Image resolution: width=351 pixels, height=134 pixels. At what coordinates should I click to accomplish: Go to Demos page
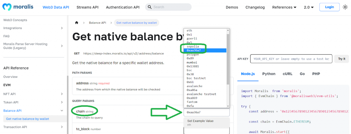click(232, 7)
